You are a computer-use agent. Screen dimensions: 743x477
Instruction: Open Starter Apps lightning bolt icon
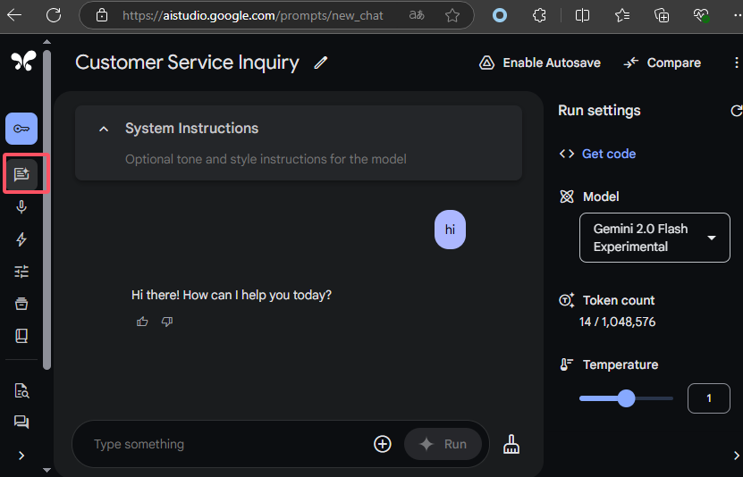tap(21, 239)
